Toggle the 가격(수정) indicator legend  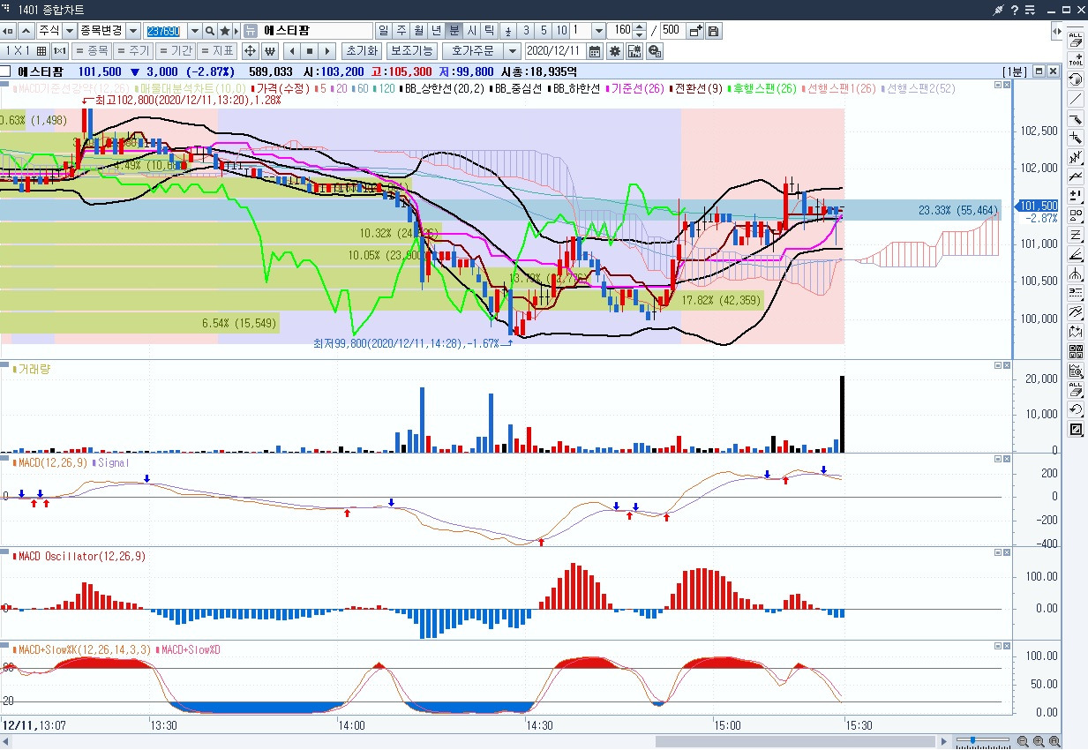279,89
